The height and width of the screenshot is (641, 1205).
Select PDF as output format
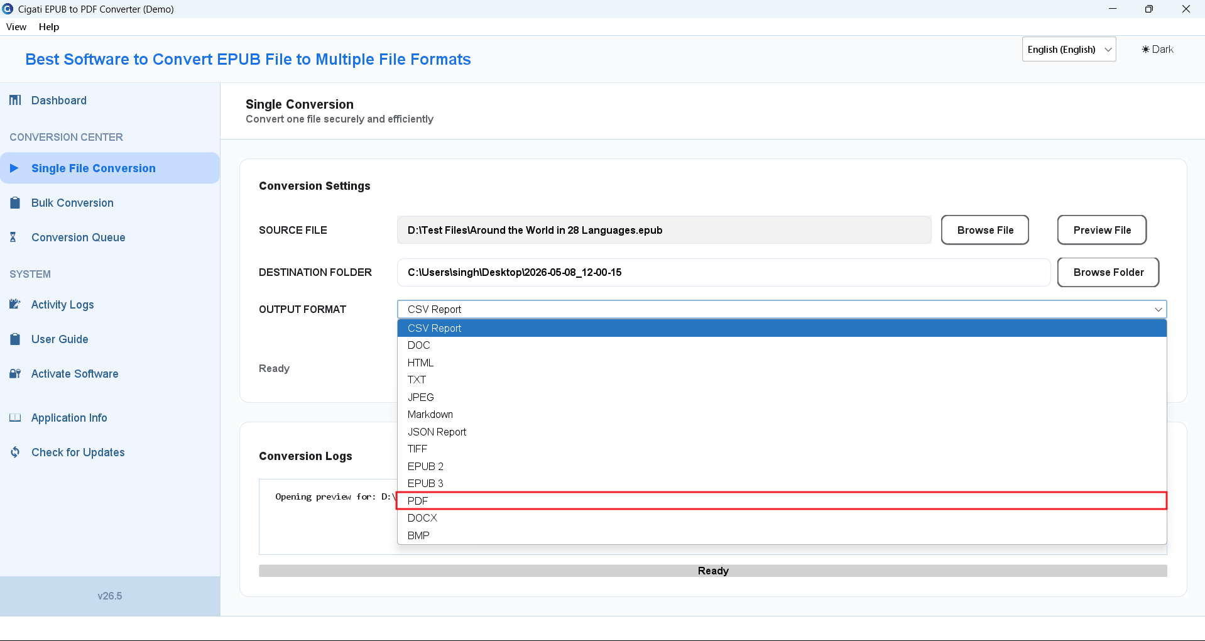click(x=782, y=501)
